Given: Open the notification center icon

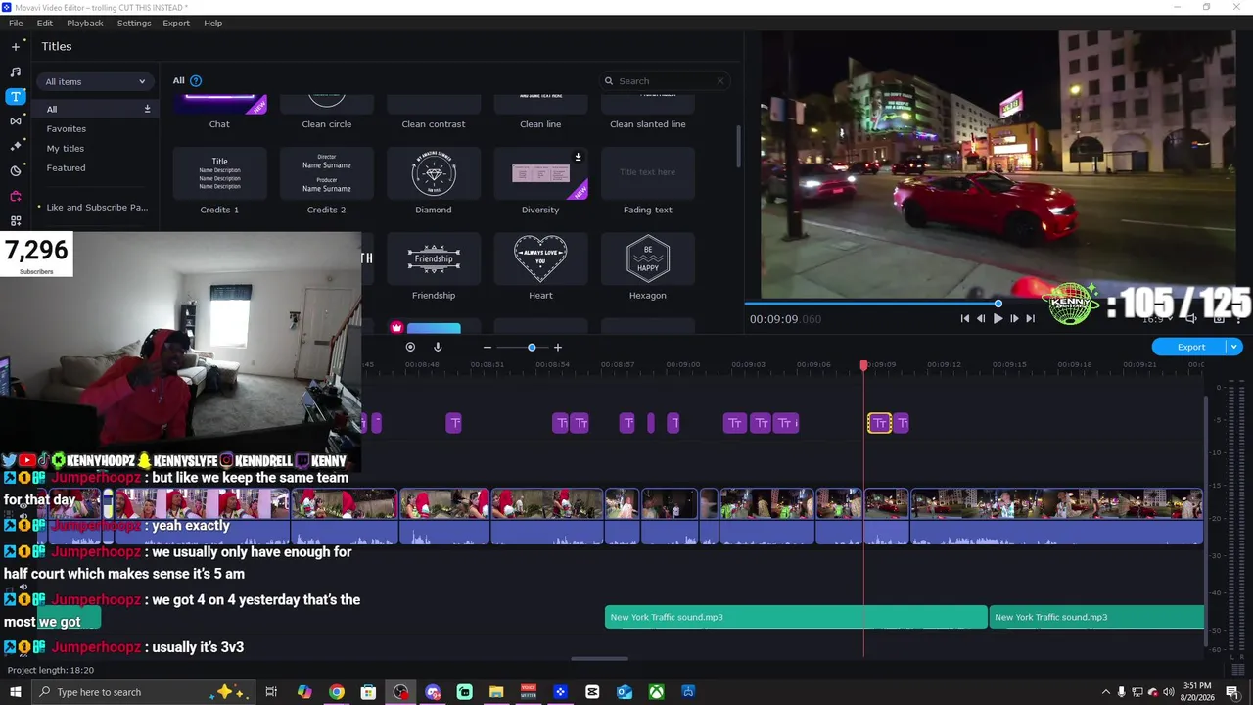Looking at the screenshot, I should [1233, 692].
